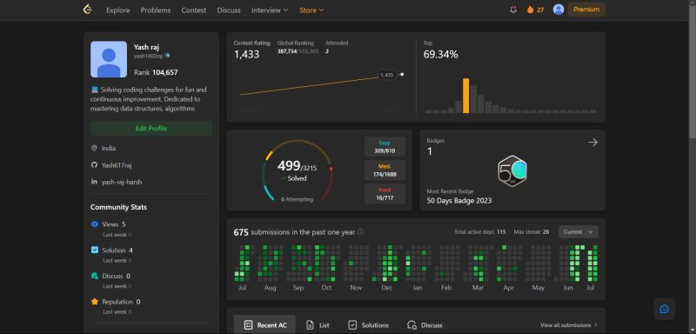Click the Easy 309/810 stat box
This screenshot has height=334, width=696.
(385, 147)
